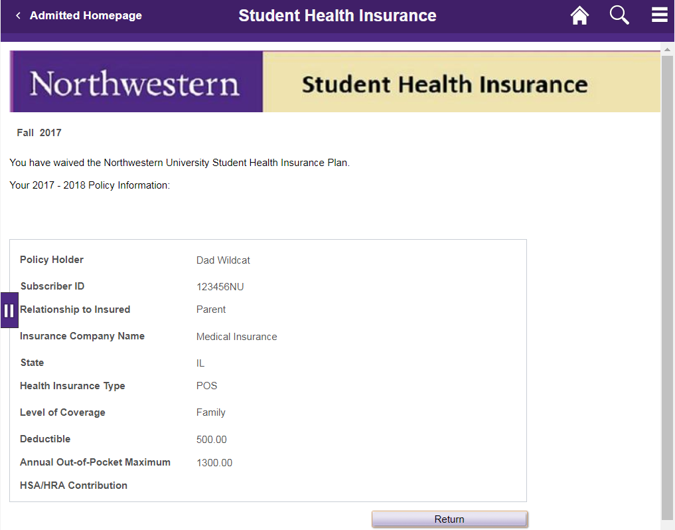
Task: Select the 'Family' coverage value
Action: point(211,413)
